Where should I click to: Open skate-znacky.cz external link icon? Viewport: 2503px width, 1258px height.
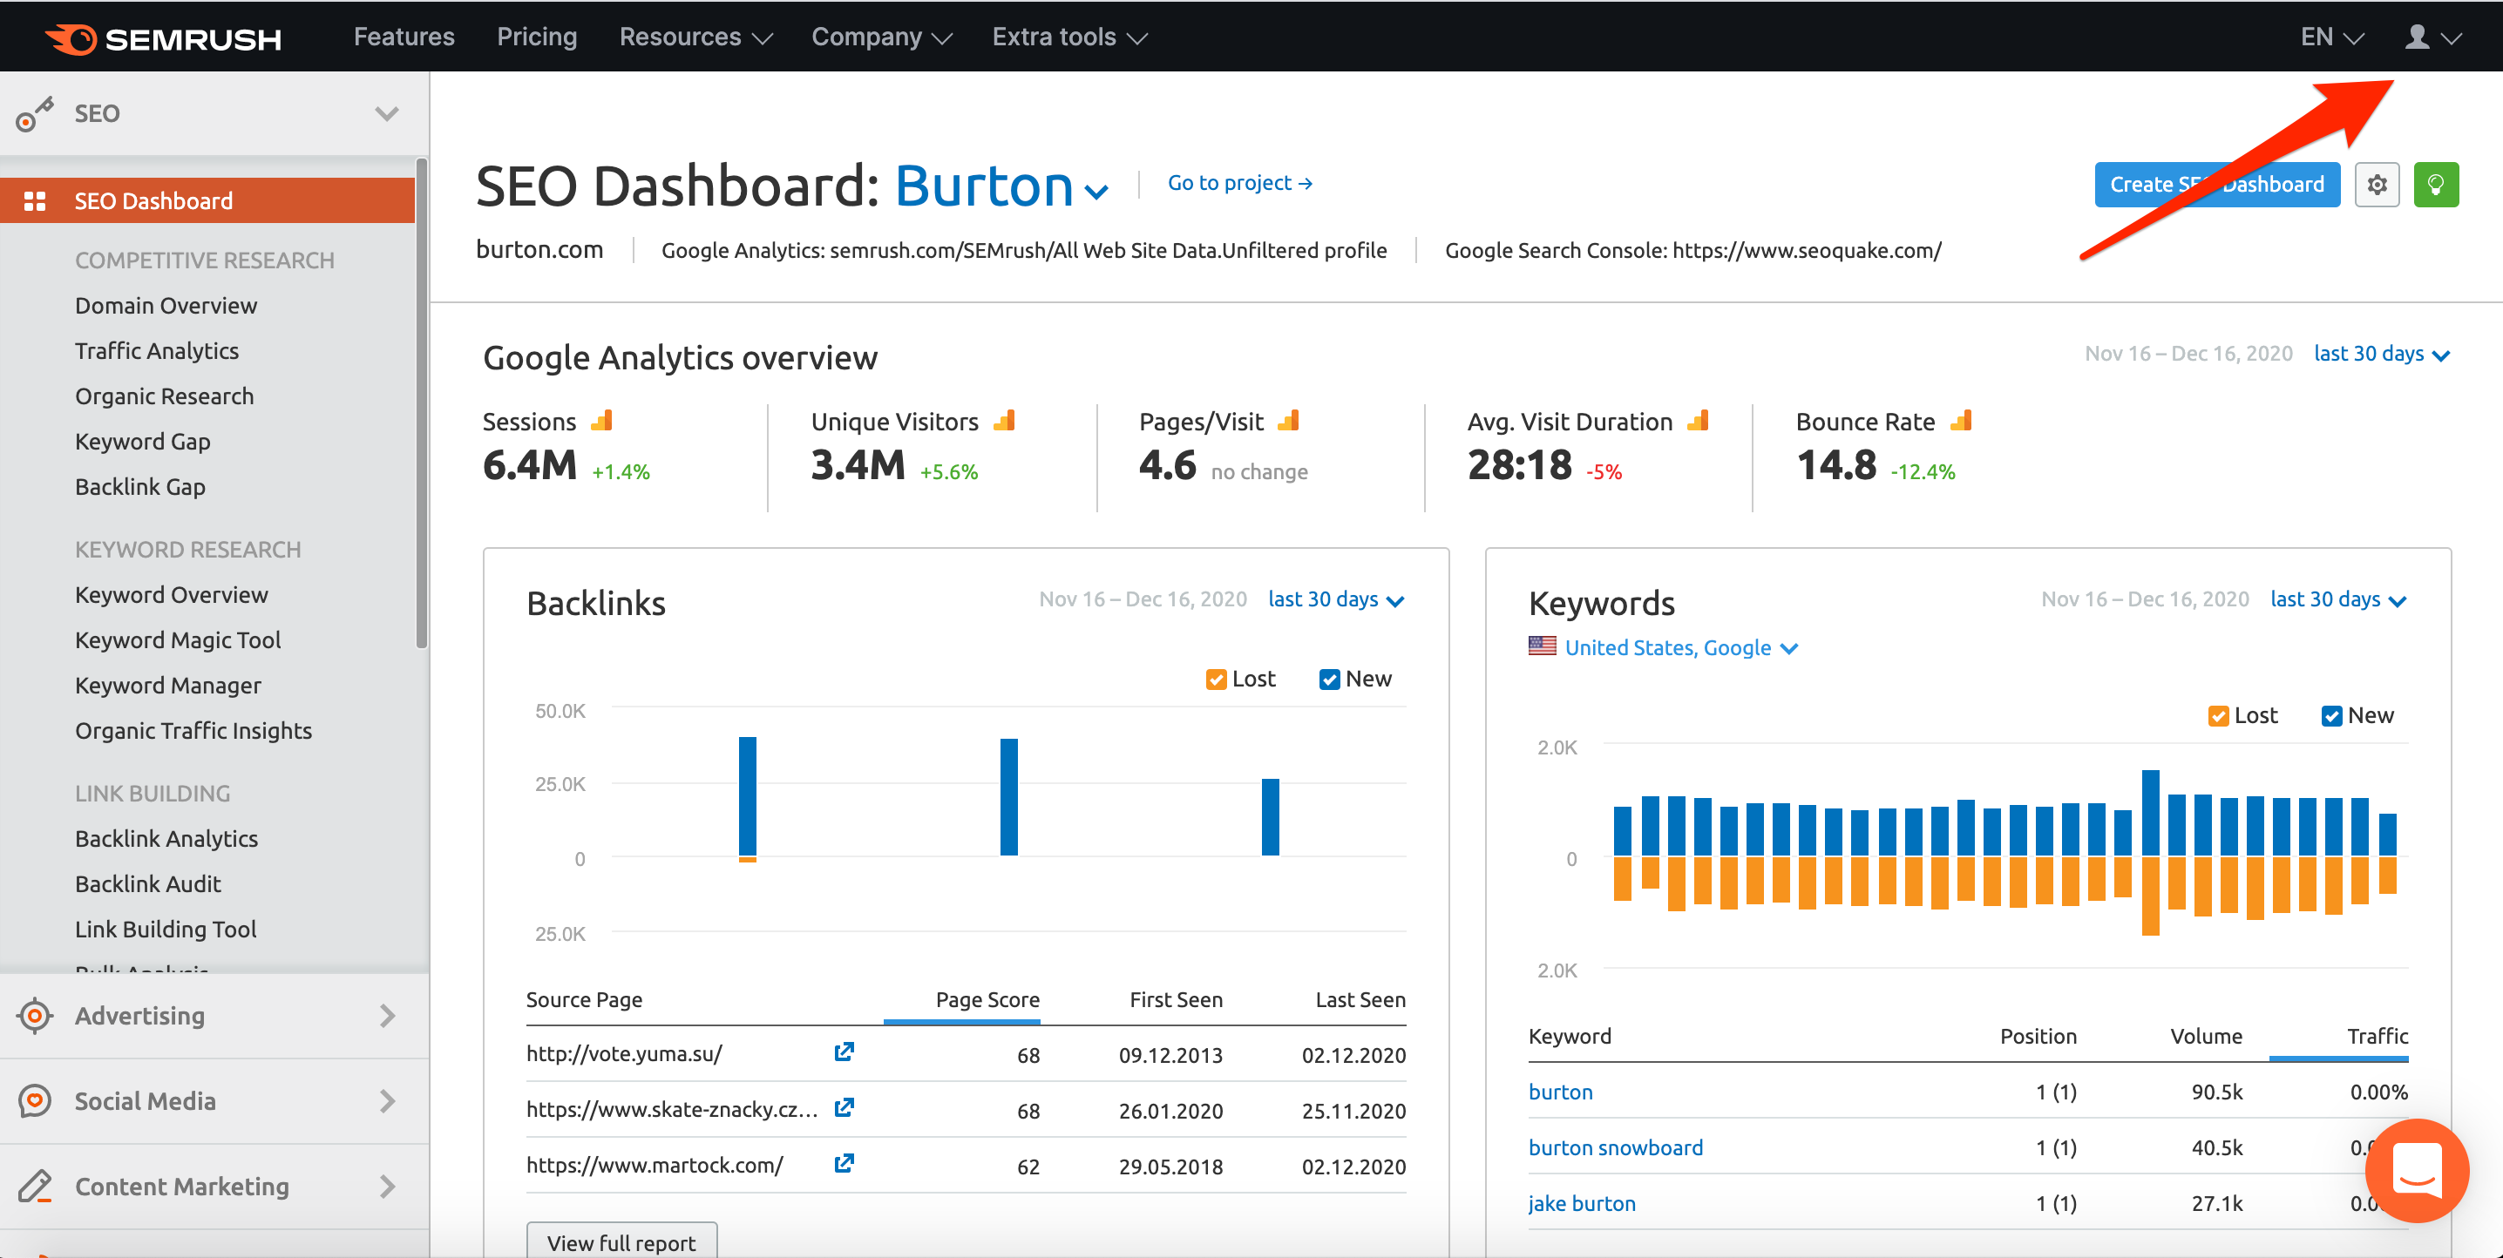[x=844, y=1107]
